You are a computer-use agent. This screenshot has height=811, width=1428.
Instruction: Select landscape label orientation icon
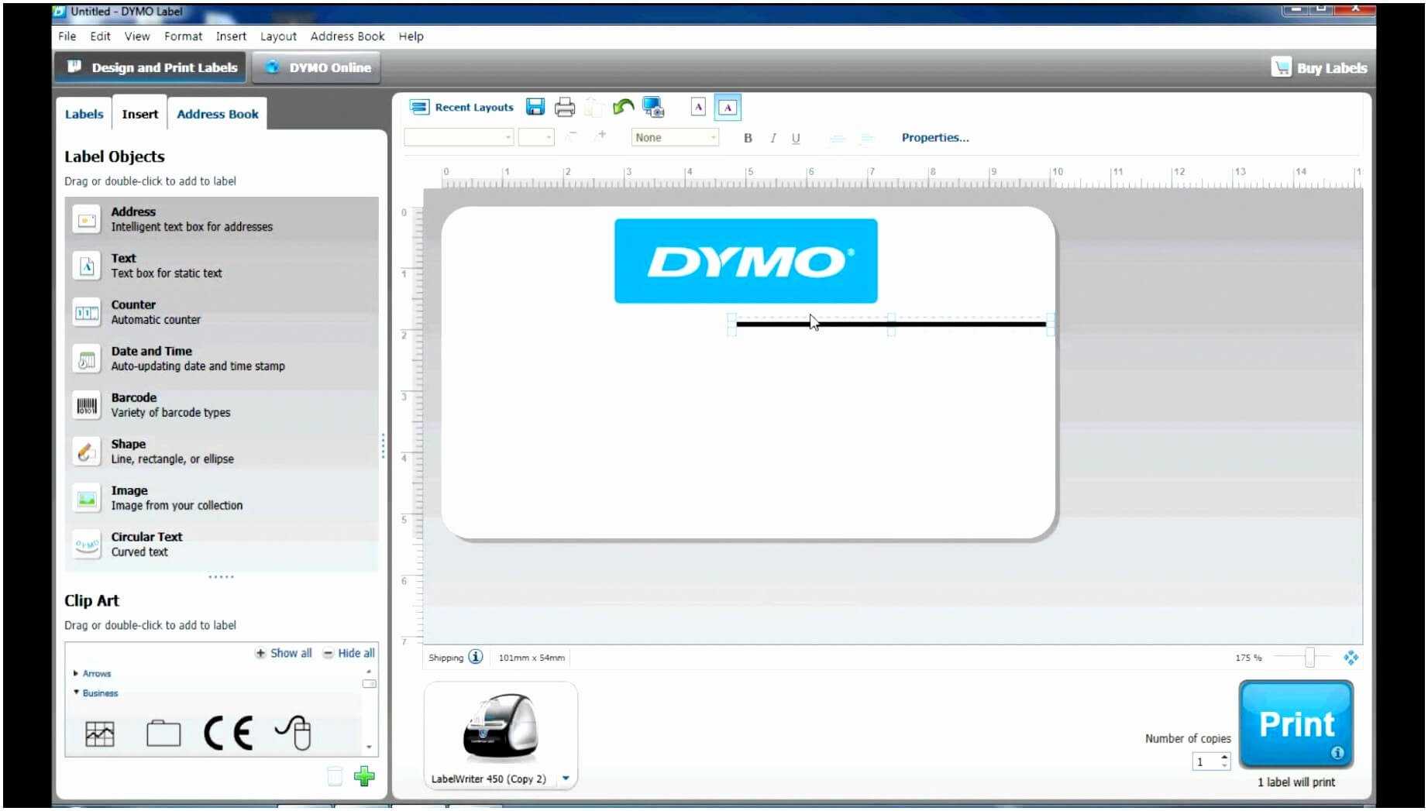tap(728, 107)
